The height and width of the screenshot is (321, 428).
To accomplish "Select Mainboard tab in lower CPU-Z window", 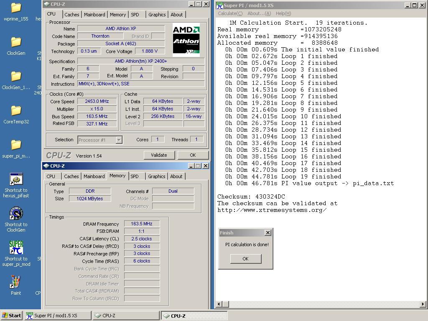I will pyautogui.click(x=94, y=176).
